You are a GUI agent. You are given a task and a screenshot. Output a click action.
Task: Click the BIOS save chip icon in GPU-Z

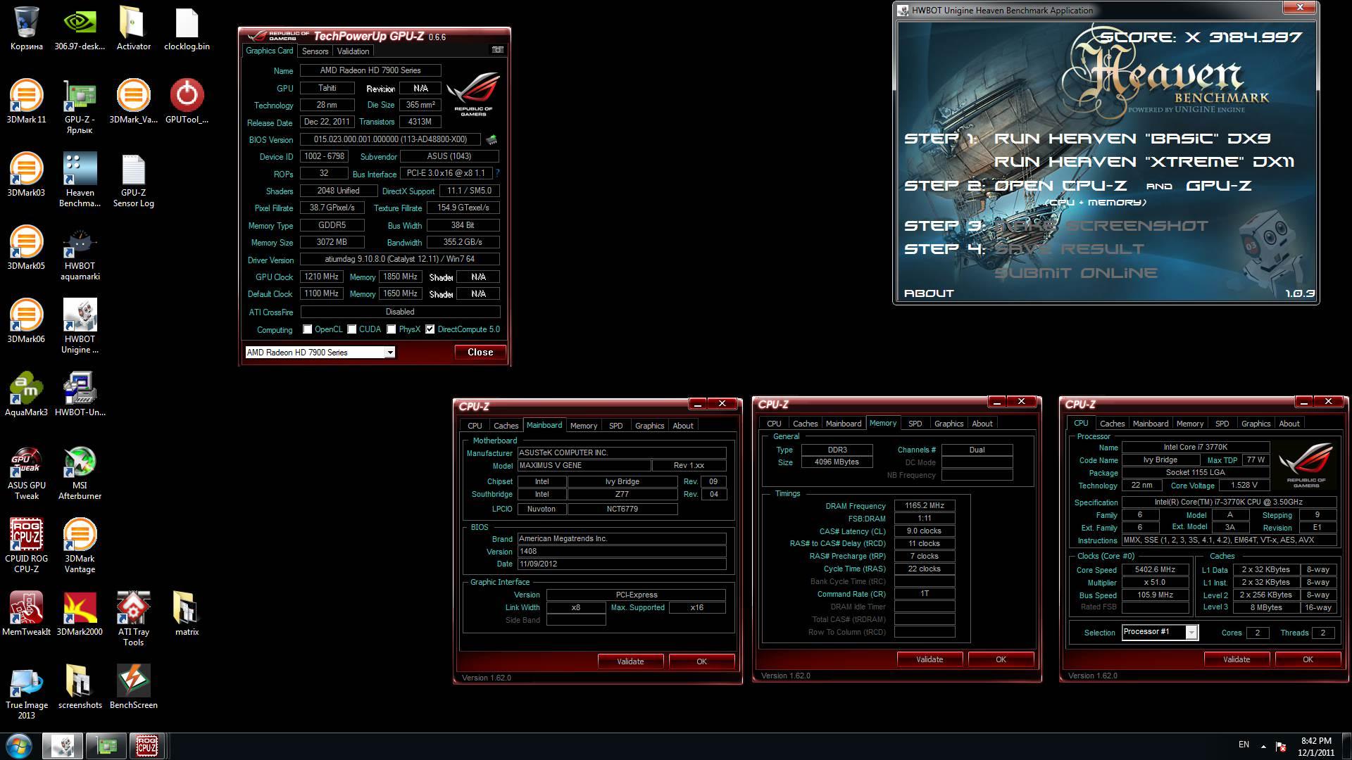click(x=492, y=139)
